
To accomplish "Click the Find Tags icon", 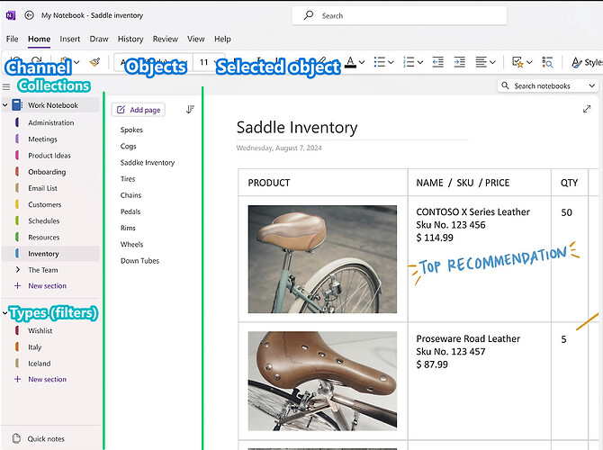I will point(547,62).
